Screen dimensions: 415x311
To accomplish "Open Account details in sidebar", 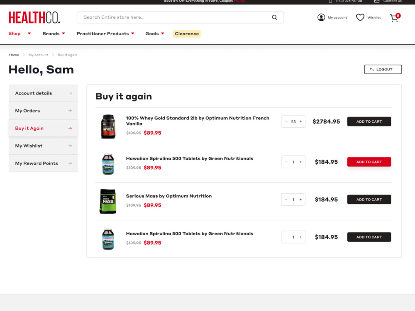I will (43, 93).
